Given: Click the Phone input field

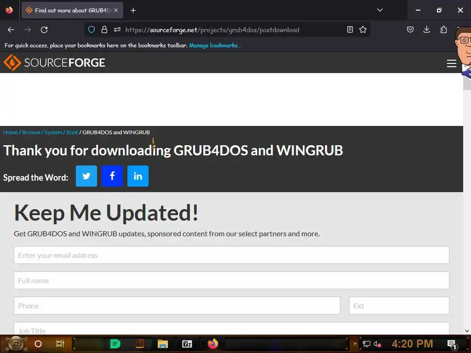Looking at the screenshot, I should [177, 306].
